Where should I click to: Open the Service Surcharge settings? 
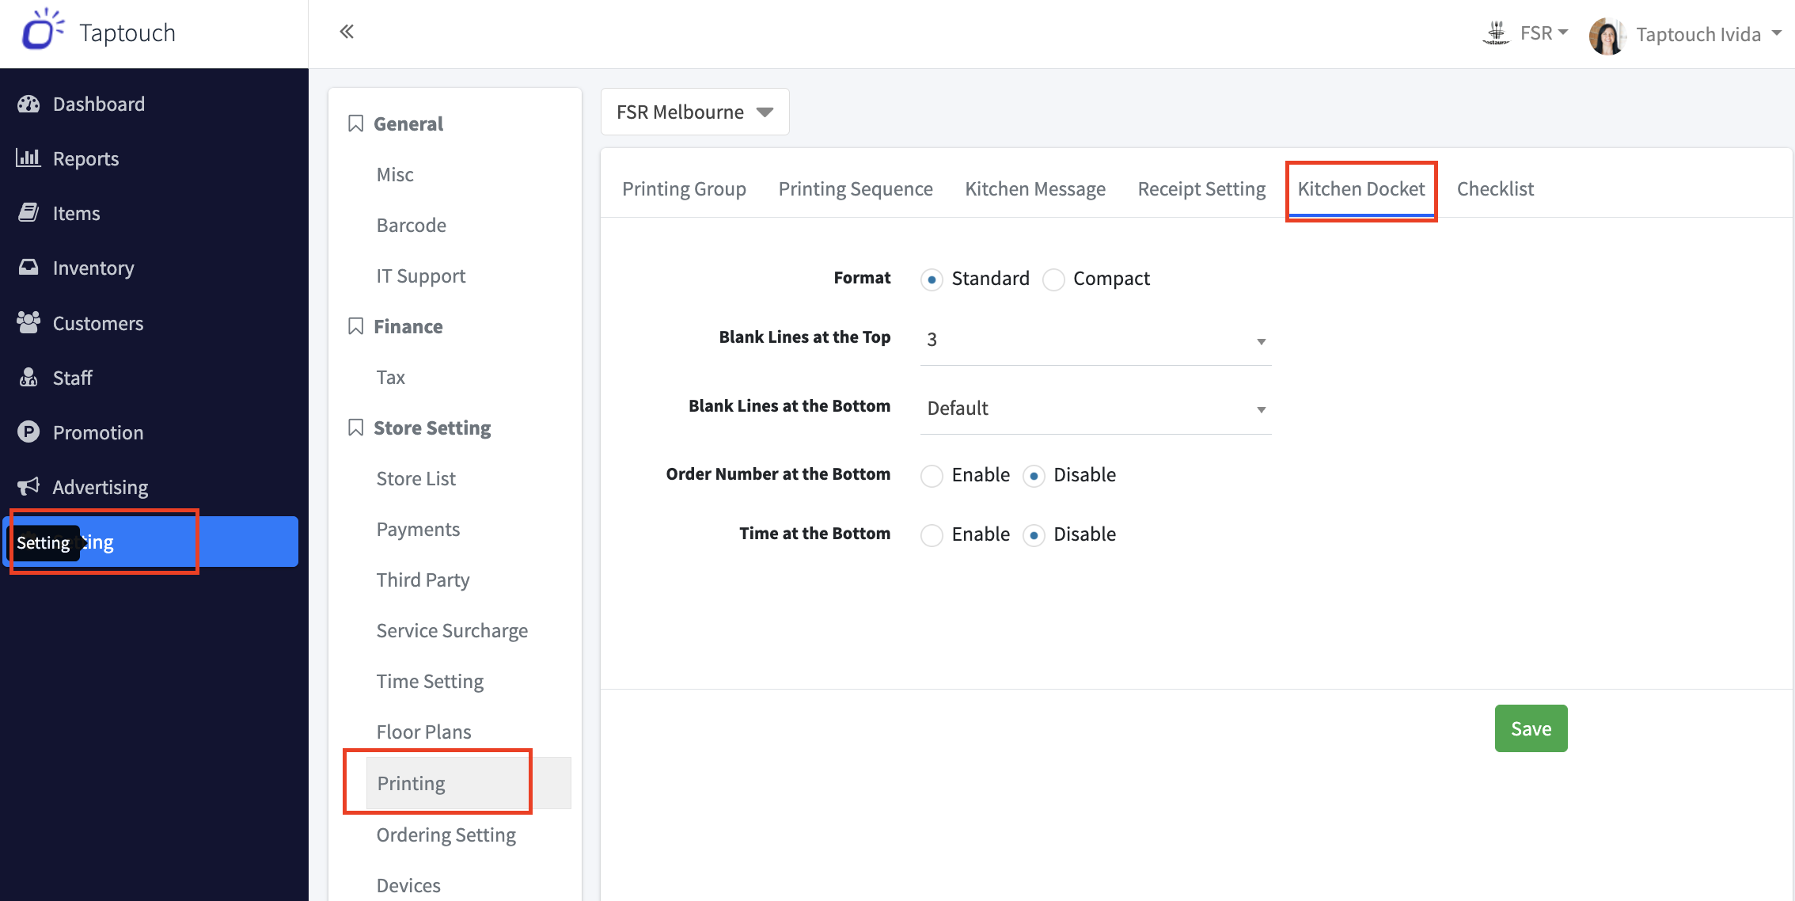(452, 630)
